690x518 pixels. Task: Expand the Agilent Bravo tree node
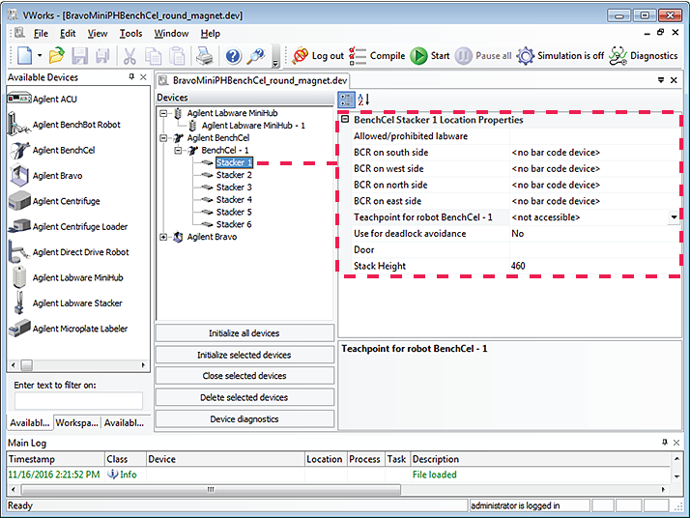click(164, 237)
